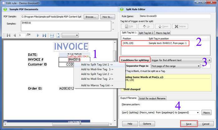Delete selected tag button

(180, 26)
